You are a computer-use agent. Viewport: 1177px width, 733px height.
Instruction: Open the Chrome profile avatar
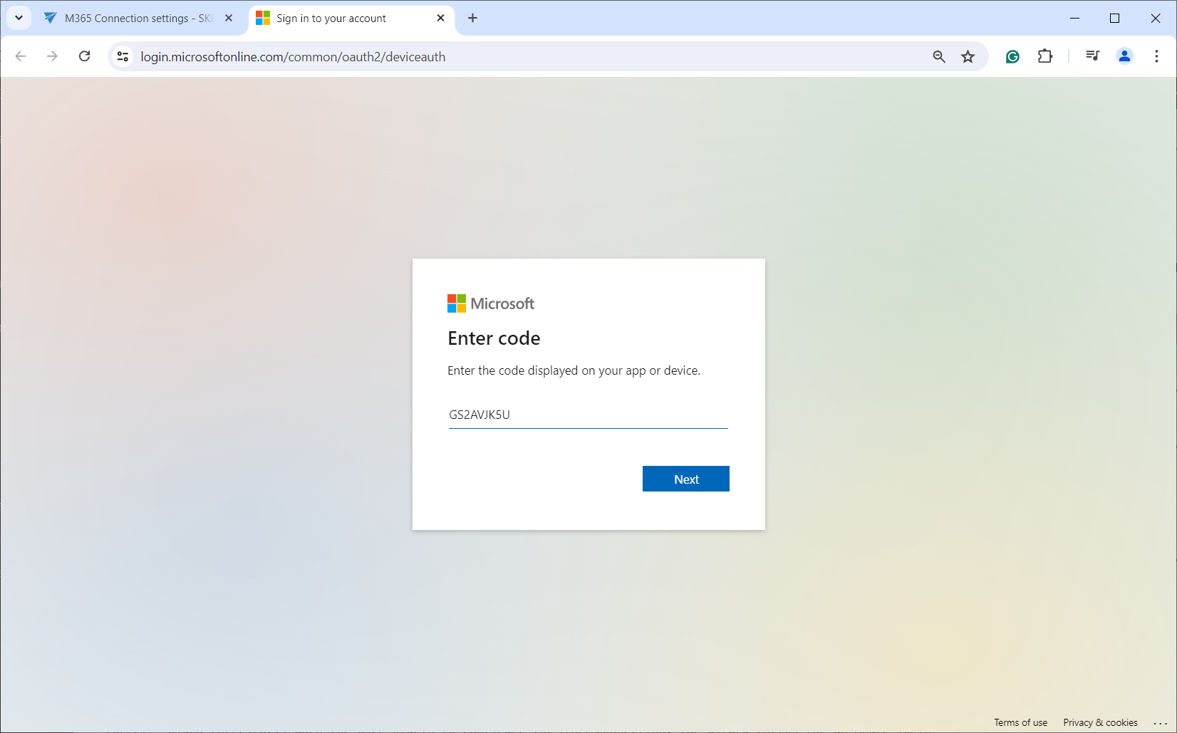tap(1124, 56)
